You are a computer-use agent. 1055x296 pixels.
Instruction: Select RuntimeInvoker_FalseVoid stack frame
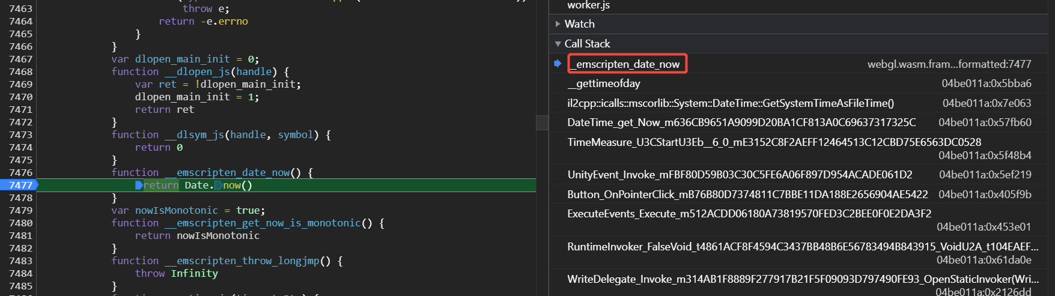[803, 247]
